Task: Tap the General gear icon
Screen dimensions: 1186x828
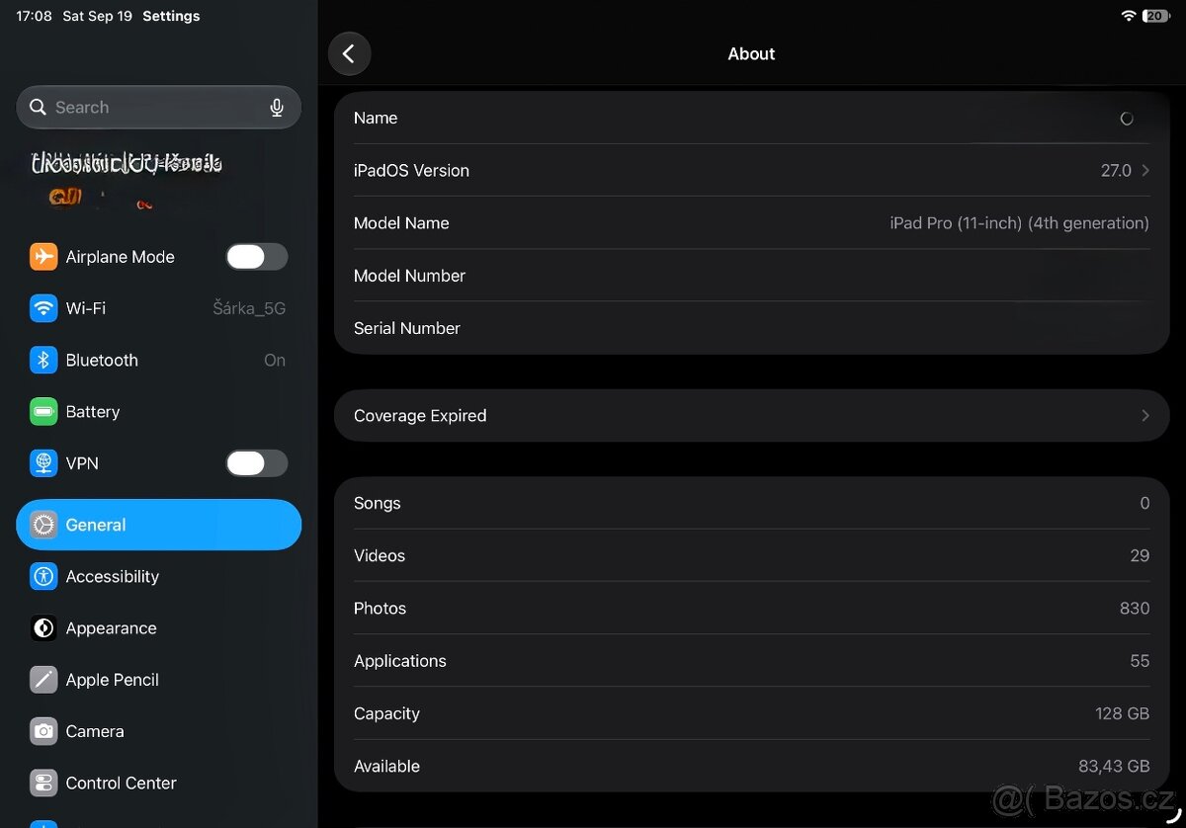Action: click(43, 525)
